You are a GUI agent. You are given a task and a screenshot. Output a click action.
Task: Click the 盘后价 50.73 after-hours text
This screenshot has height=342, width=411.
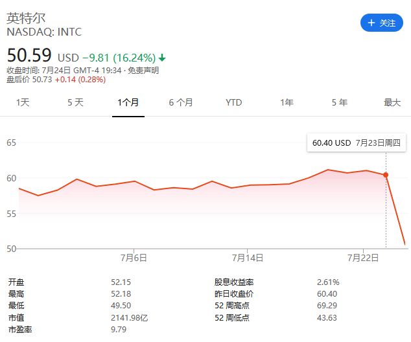[x=29, y=79]
